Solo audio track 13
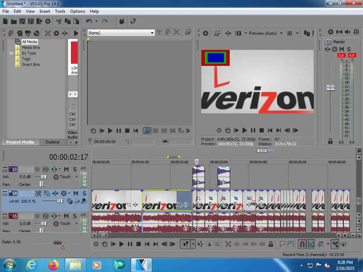Screen dimensions: 363x272 pyautogui.click(x=74, y=170)
